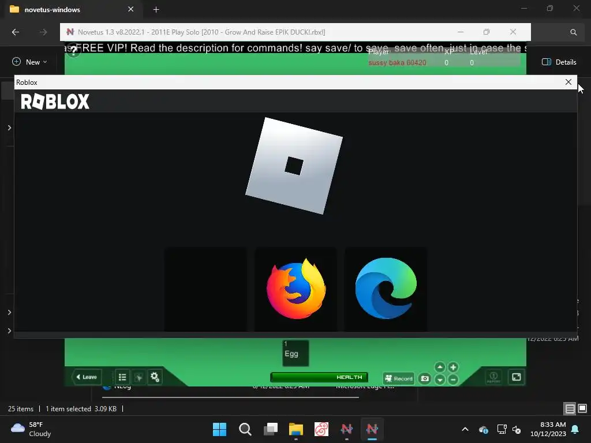Click the 25 items status text

pyautogui.click(x=21, y=409)
